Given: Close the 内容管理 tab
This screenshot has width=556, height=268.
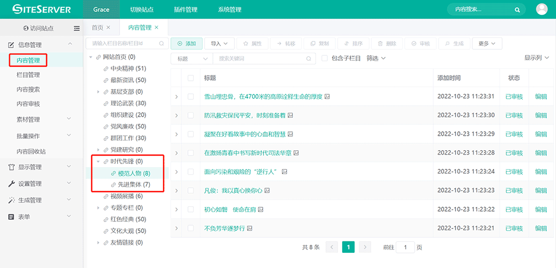Looking at the screenshot, I should (x=156, y=28).
